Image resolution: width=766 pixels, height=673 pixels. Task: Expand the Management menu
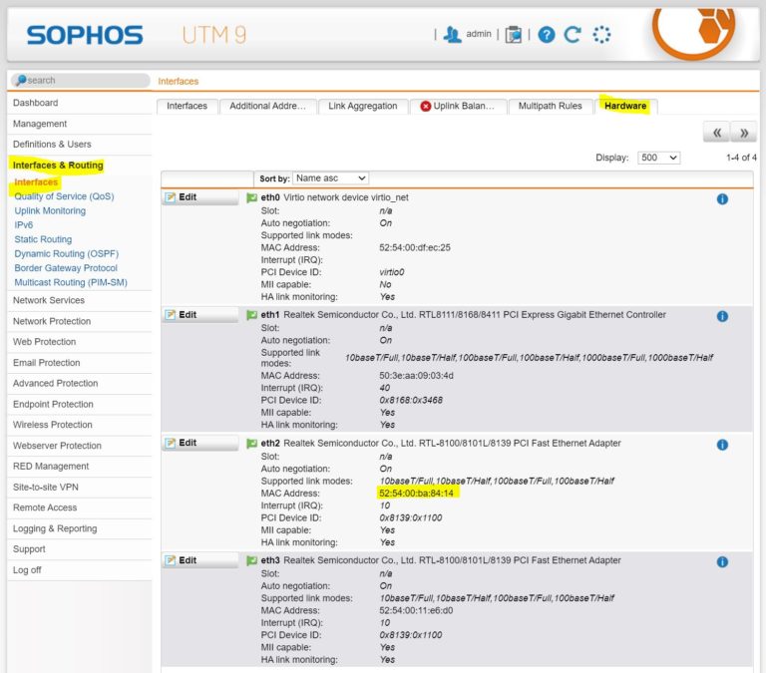pos(80,124)
